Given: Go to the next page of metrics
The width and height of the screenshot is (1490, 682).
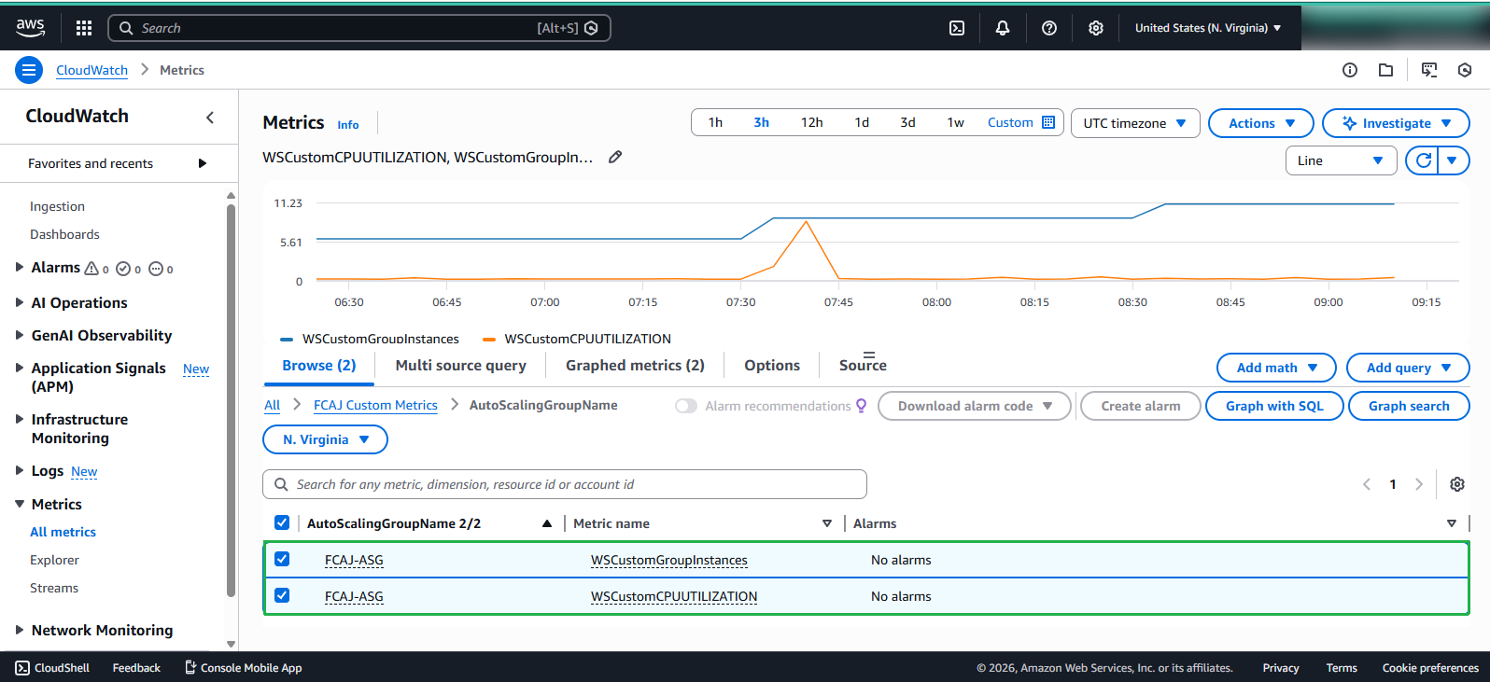Looking at the screenshot, I should 1419,484.
